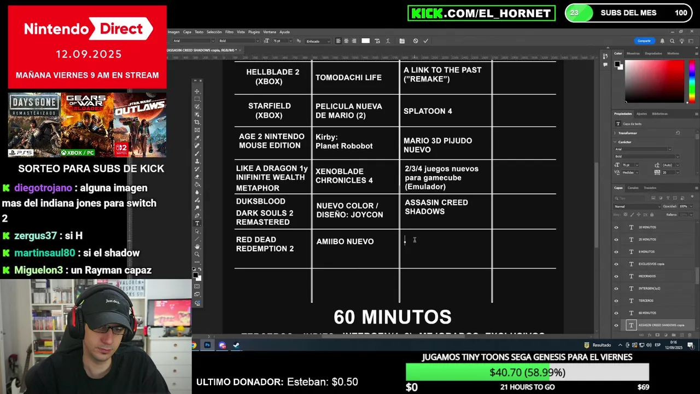Hide the ASSASIN CREED SHADOWS copia layer
The height and width of the screenshot is (394, 700).
click(x=616, y=325)
